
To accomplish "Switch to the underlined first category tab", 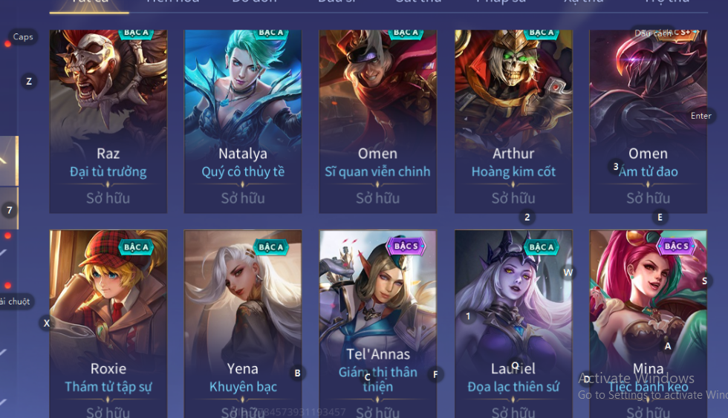I will point(89,4).
